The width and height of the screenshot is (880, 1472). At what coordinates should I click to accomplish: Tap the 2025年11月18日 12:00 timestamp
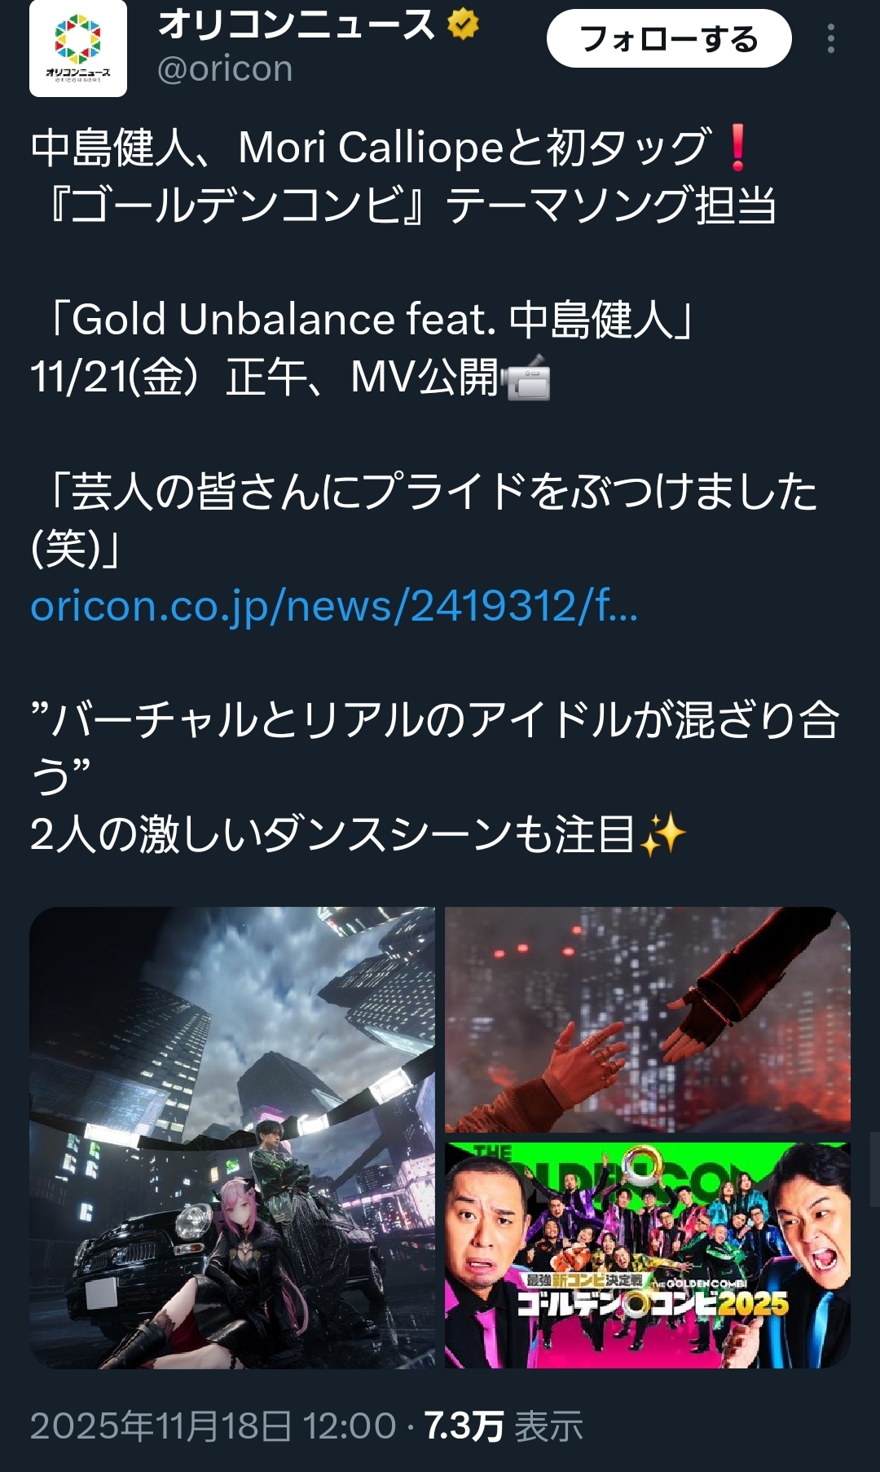(x=213, y=1426)
